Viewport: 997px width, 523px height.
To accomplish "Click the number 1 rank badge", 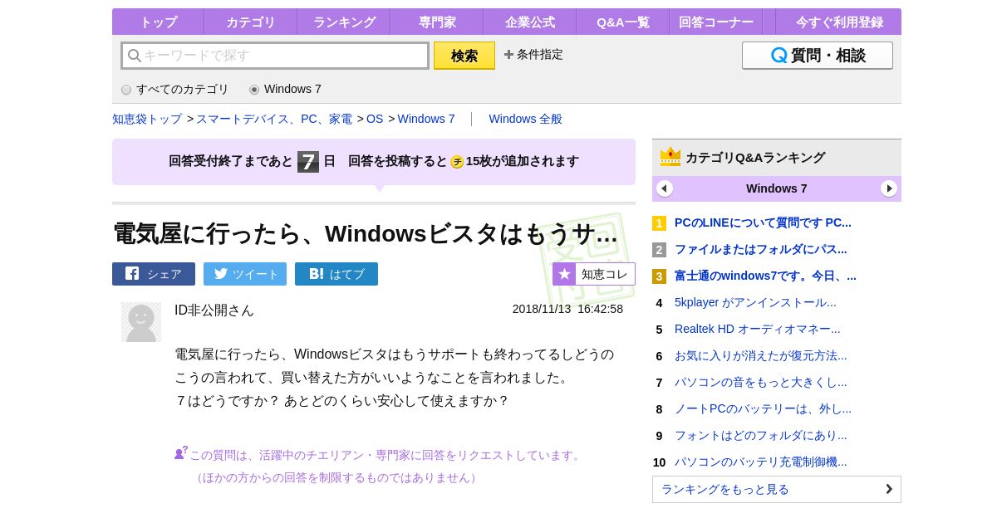I will (659, 223).
